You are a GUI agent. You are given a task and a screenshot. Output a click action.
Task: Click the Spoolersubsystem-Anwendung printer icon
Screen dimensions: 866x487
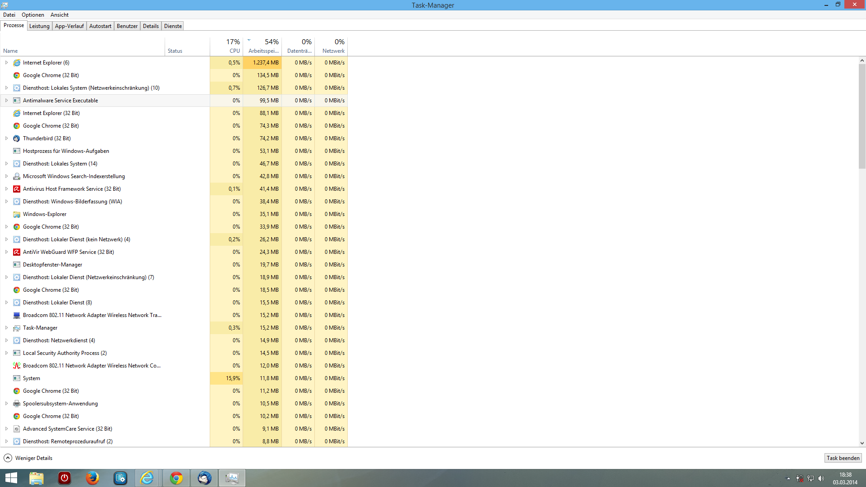click(17, 404)
